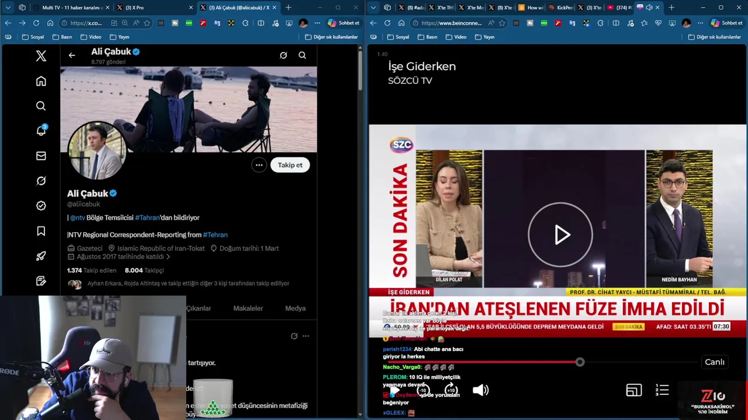Open Sosyal bookmarks folder in left browser
Viewport: 748px width, 420px height.
tap(33, 37)
